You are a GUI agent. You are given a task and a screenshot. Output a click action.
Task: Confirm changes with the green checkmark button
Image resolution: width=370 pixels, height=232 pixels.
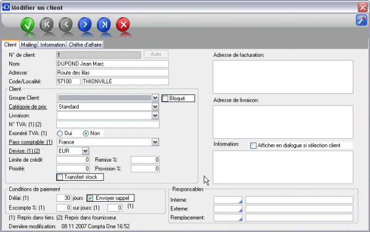tap(28, 25)
